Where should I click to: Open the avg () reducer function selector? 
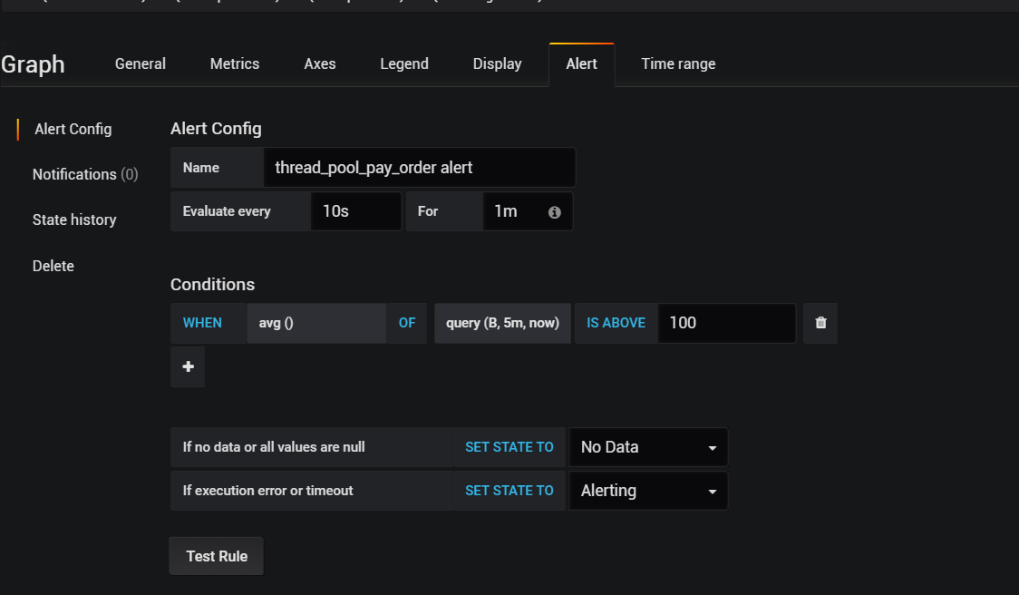pos(315,323)
